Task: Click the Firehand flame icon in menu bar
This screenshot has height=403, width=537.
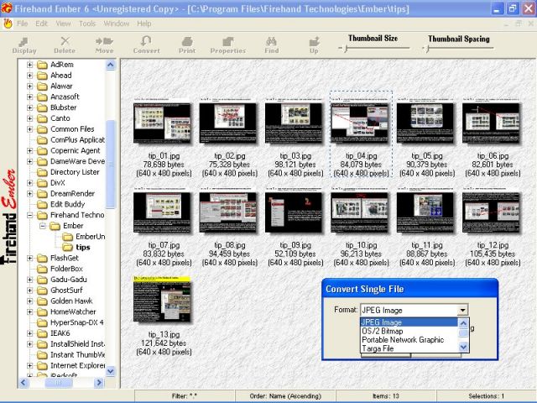Action: [x=8, y=24]
